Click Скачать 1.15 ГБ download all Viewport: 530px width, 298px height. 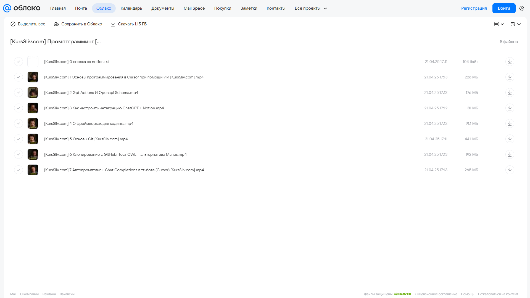[129, 24]
